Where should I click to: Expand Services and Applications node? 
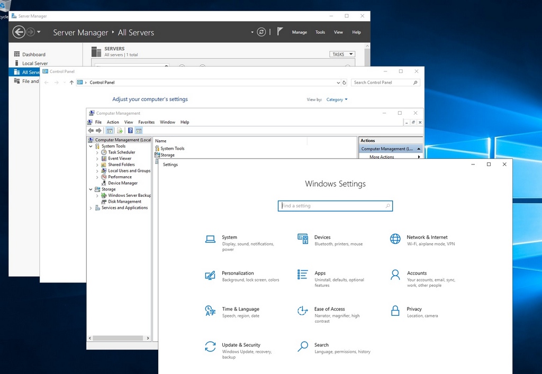pos(91,208)
